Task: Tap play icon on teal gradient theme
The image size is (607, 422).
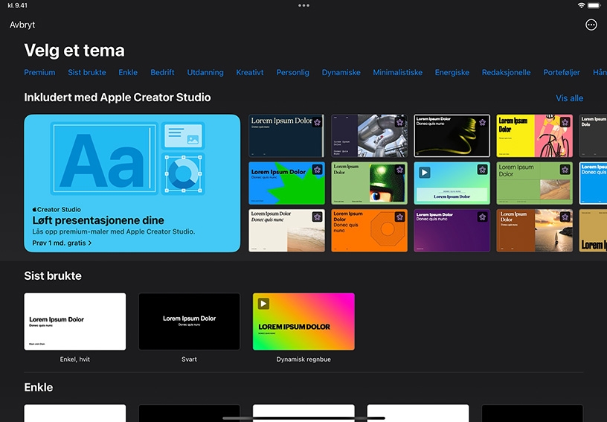Action: pos(425,172)
